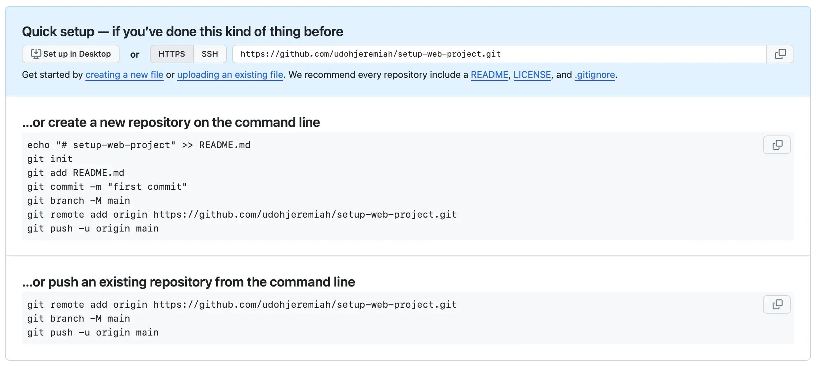Copy the new repository command block

point(777,145)
